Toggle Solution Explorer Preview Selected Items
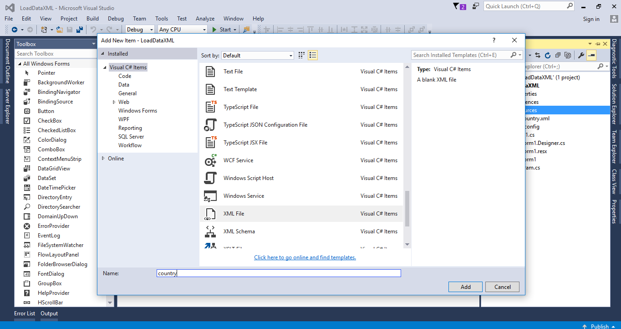621x329 pixels. (x=591, y=55)
